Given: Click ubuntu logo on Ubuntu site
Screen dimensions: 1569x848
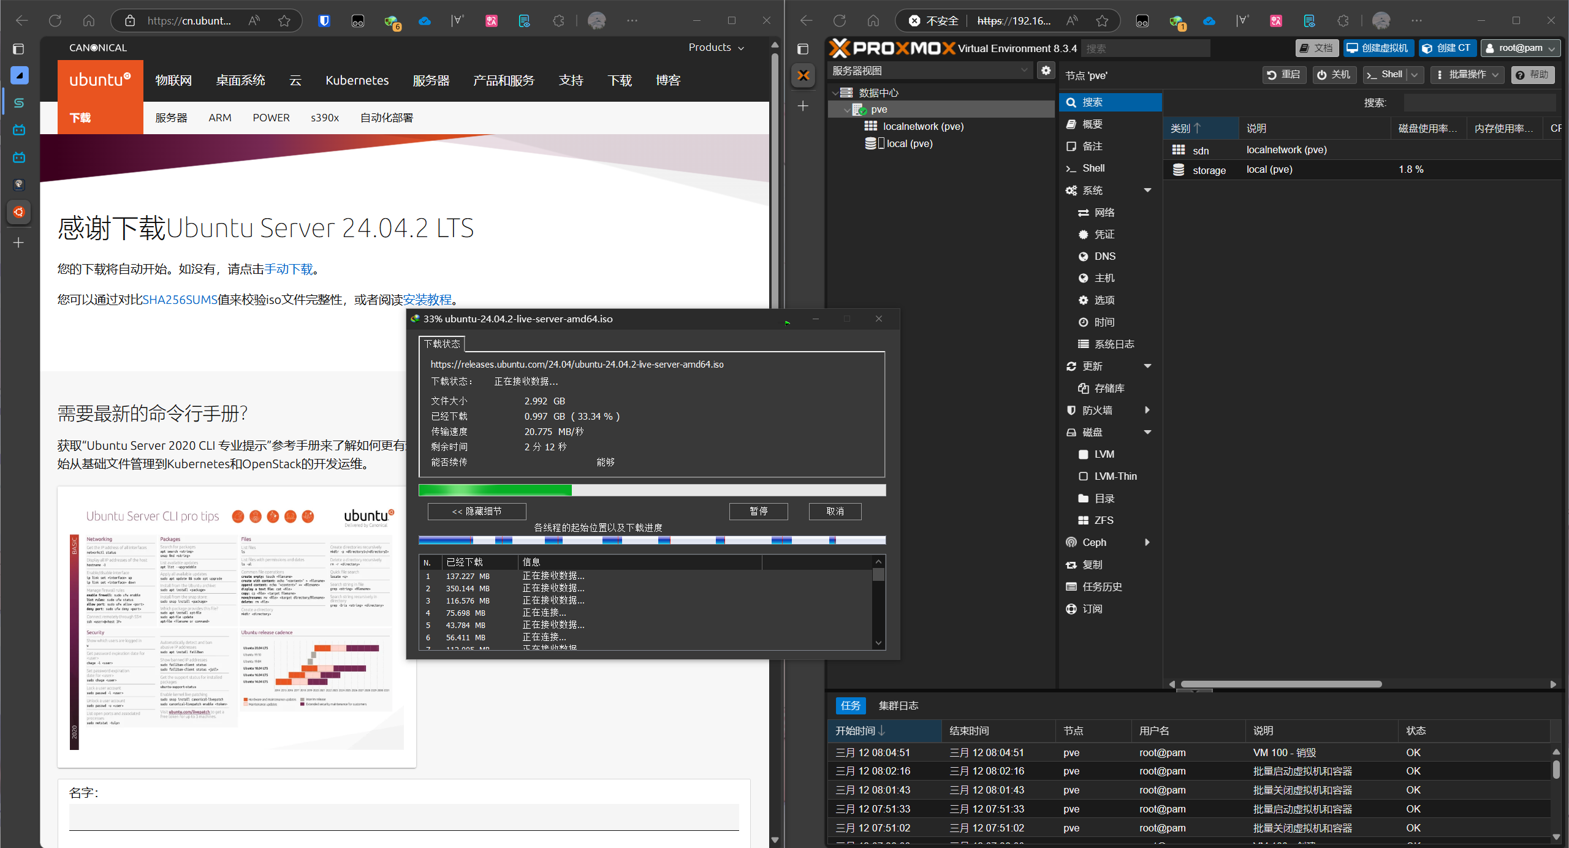Looking at the screenshot, I should (100, 80).
